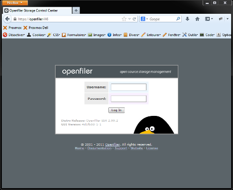The width and height of the screenshot is (233, 190).
Task: Expand the toolbar overflow arrow at far right
Action: tap(227, 19)
